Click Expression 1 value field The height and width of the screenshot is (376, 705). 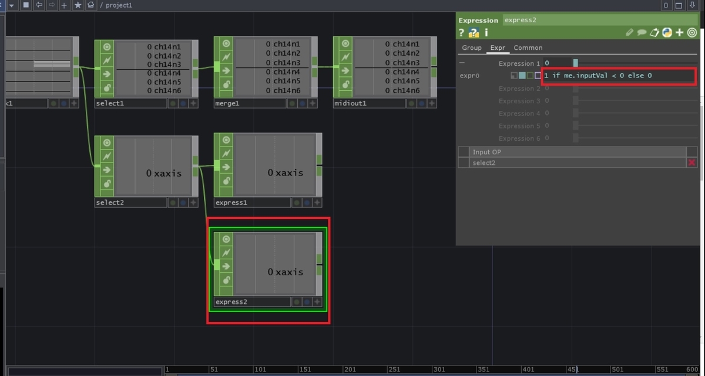(x=557, y=63)
